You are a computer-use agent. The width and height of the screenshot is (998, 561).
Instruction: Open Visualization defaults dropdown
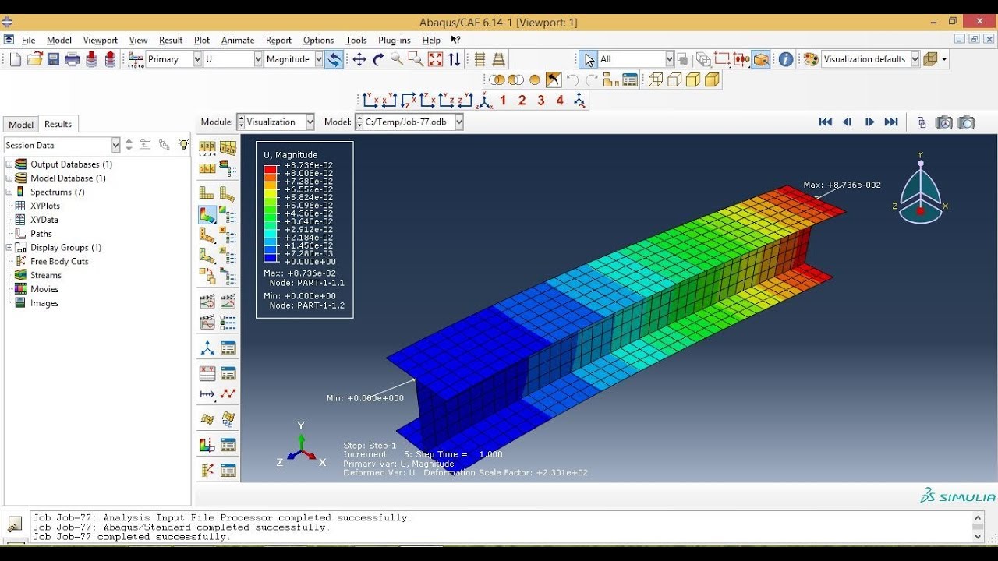(x=915, y=59)
